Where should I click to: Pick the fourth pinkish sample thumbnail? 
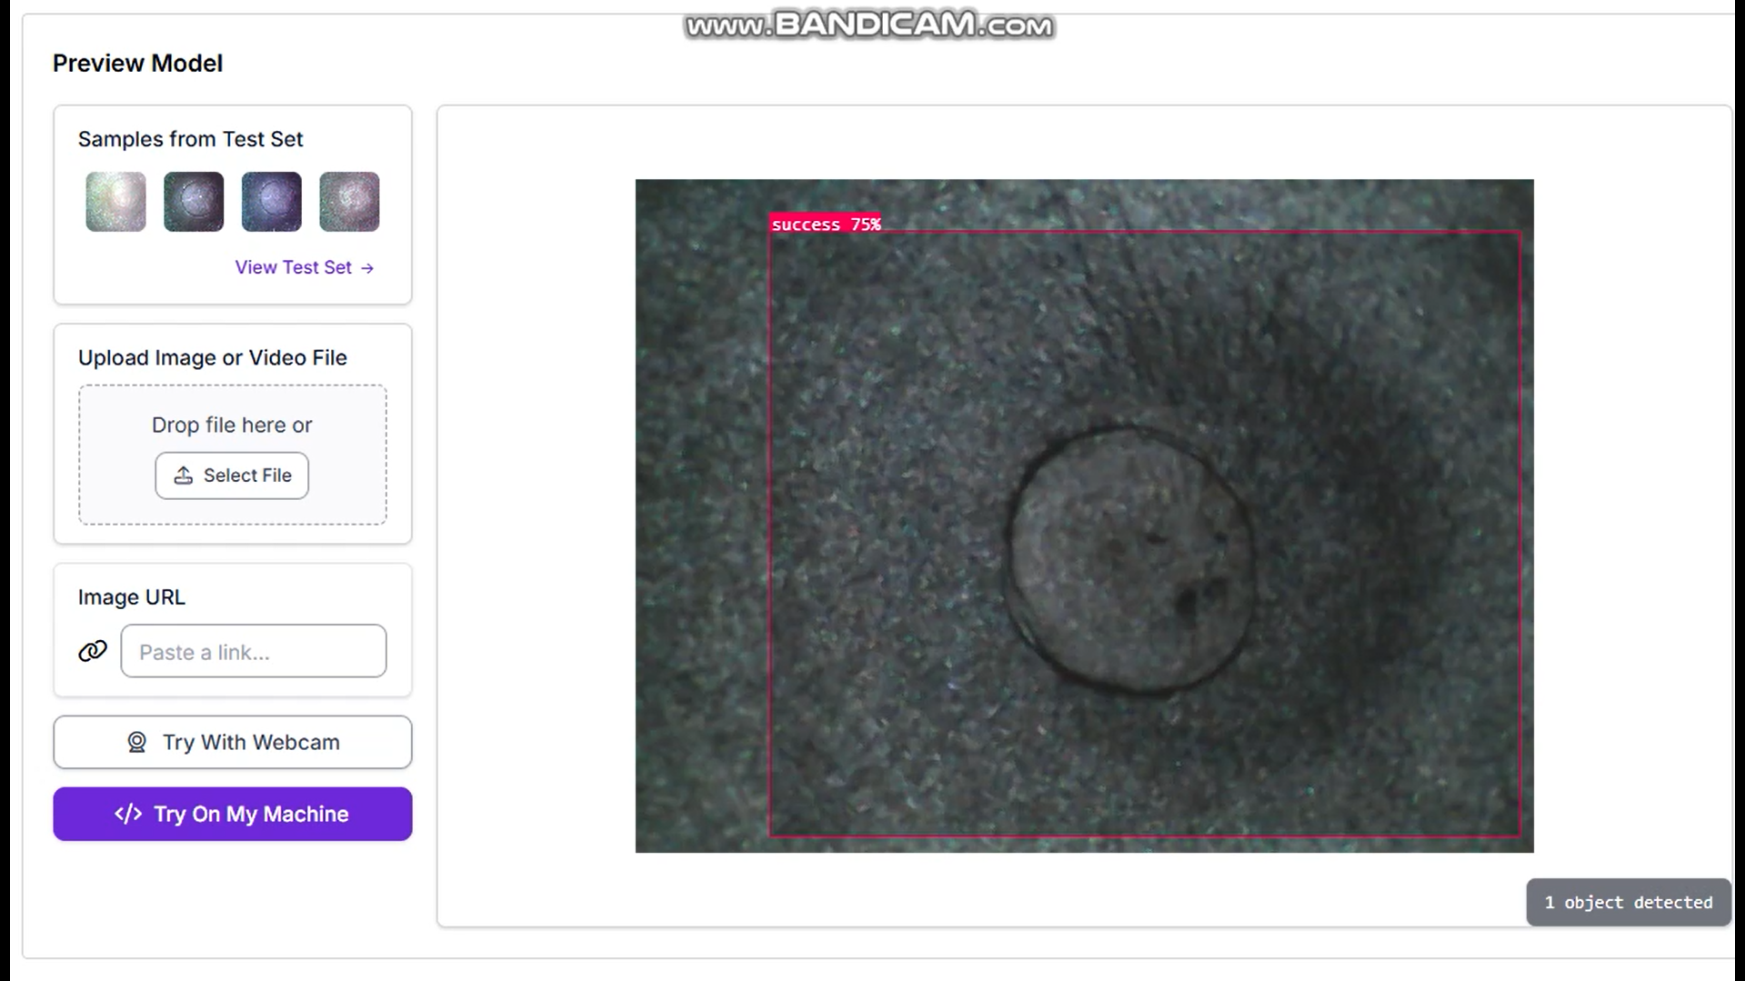349,202
